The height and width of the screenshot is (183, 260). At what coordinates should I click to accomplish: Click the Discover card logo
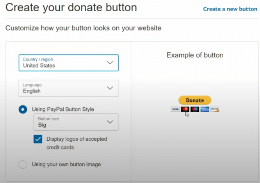[215, 110]
